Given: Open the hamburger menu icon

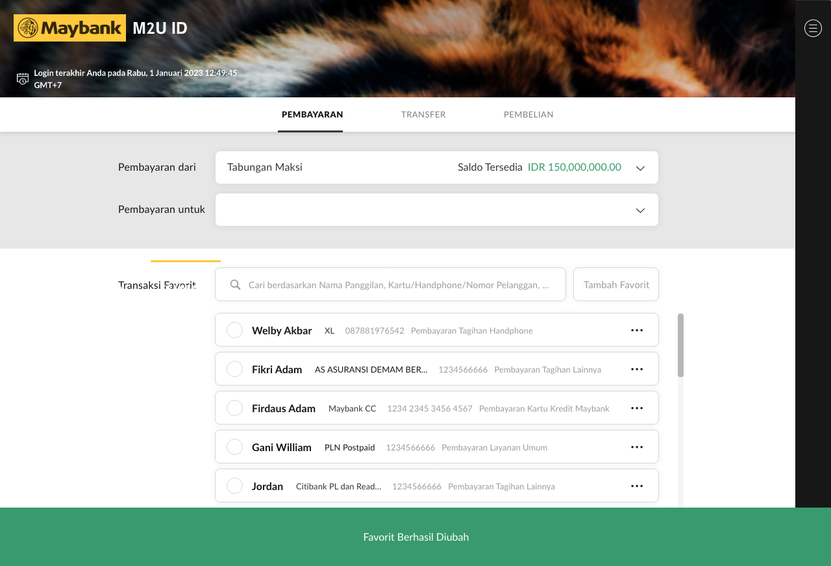Looking at the screenshot, I should click(x=813, y=28).
